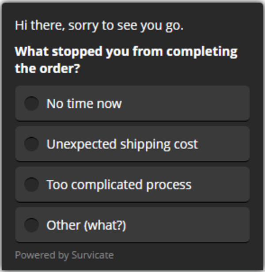Click empty right side of "Other (what?)" row

click(187, 225)
